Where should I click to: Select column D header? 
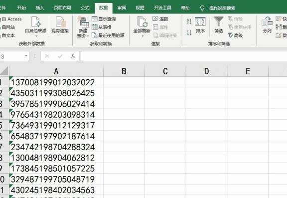tap(206, 71)
